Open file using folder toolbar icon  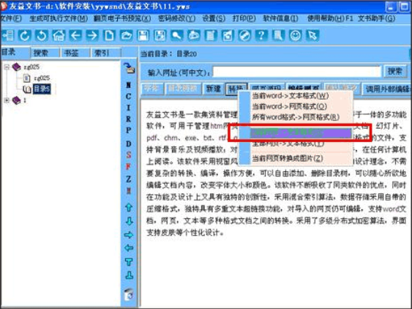(126, 35)
